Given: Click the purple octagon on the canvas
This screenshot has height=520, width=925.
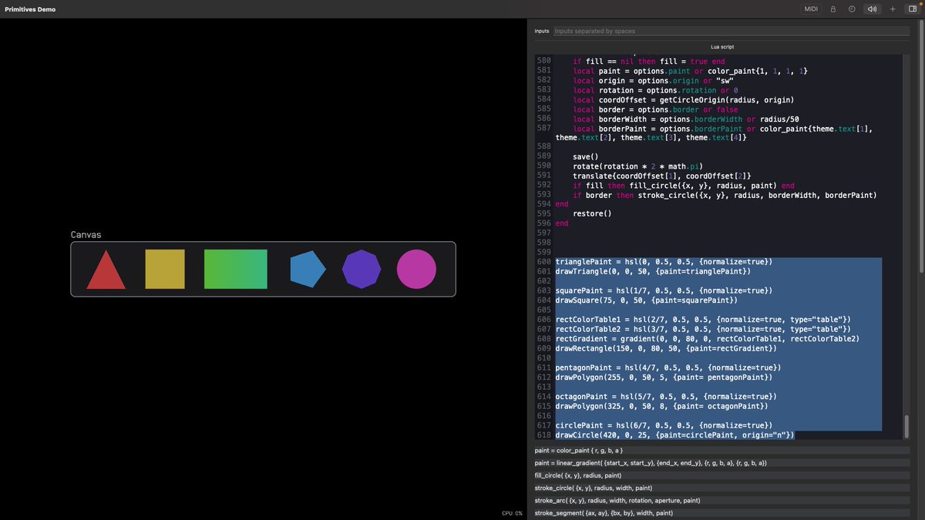Looking at the screenshot, I should click(x=362, y=270).
